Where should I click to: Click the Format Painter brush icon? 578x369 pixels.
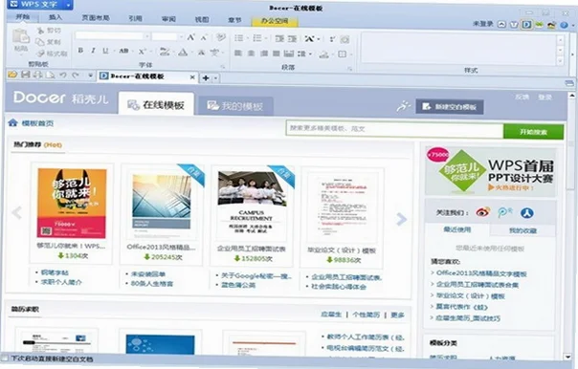[40, 54]
